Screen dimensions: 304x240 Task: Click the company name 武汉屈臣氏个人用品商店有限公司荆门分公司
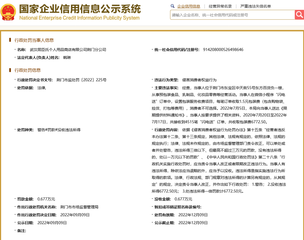[68, 50]
